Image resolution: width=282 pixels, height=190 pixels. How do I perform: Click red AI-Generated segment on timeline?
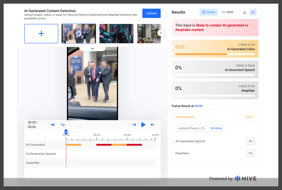[104, 144]
